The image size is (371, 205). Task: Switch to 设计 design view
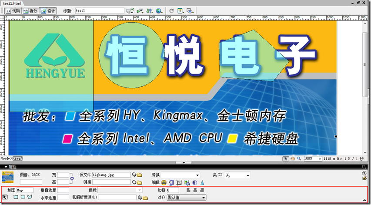[48, 11]
